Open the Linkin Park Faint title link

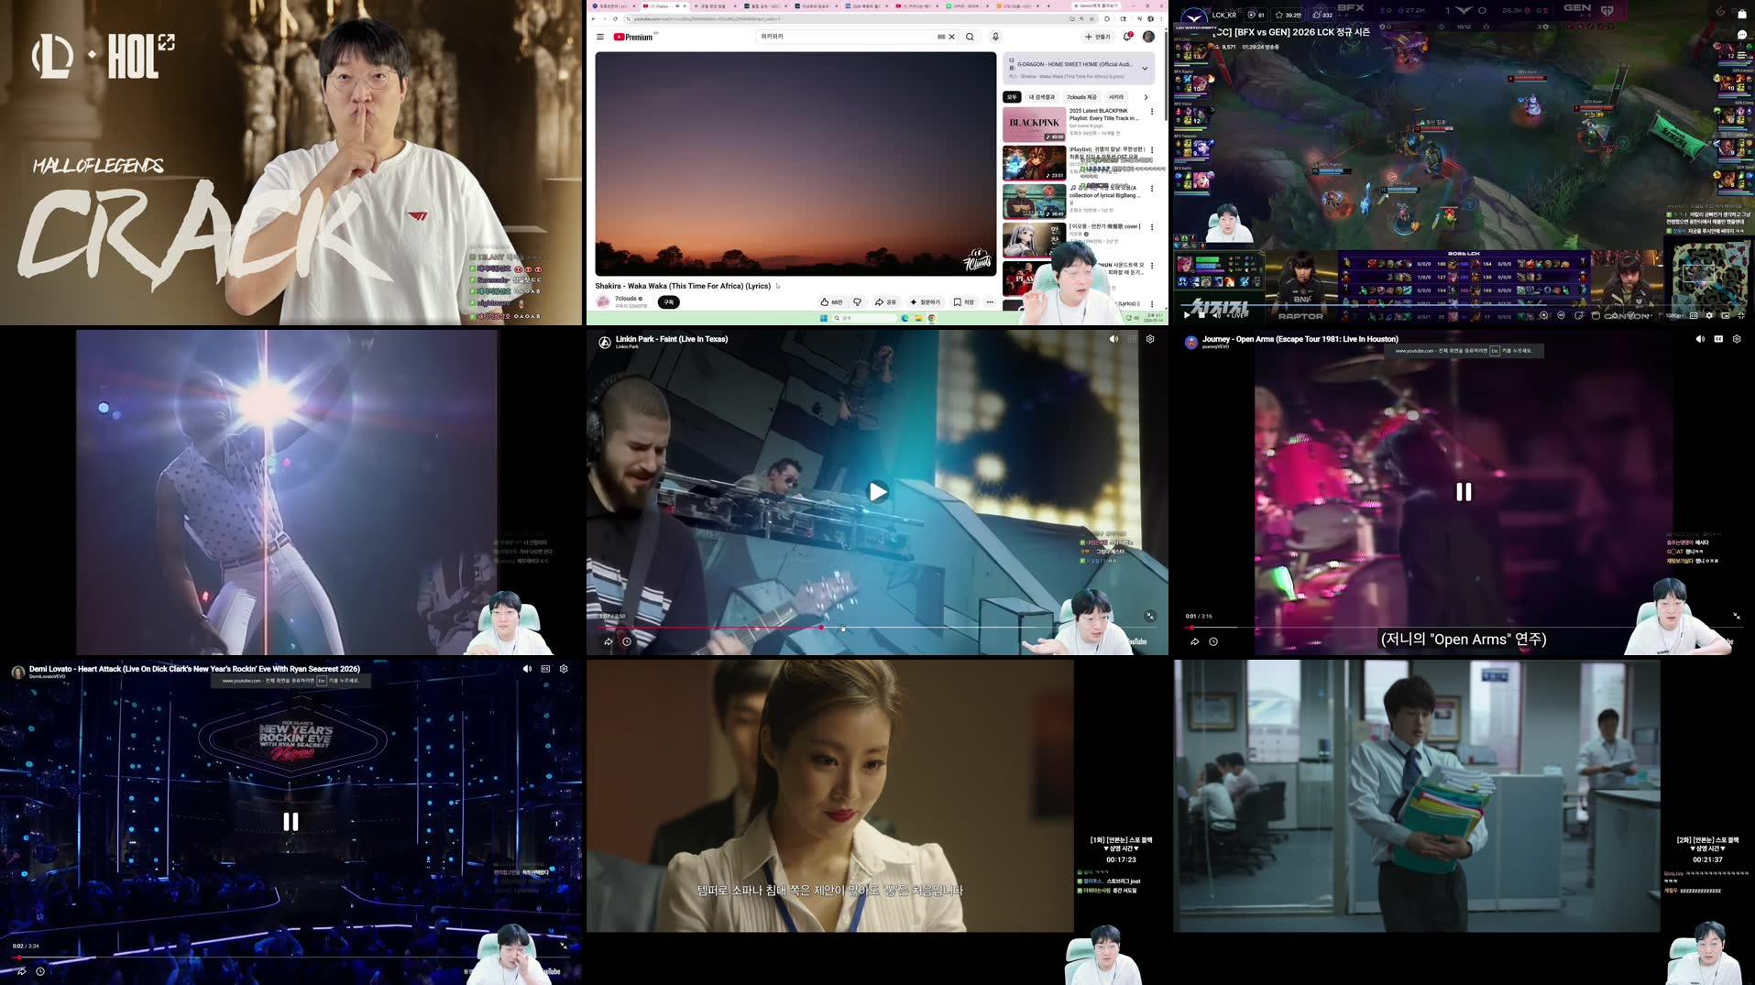point(672,339)
